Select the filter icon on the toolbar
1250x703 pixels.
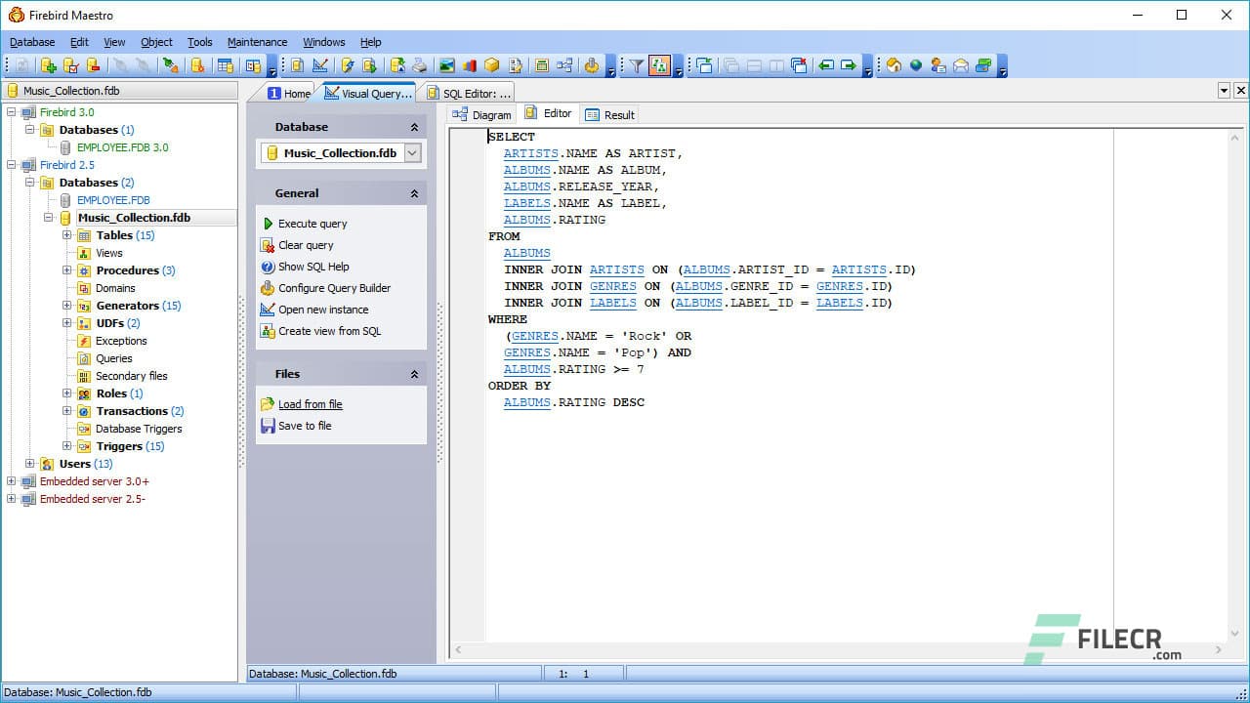(636, 65)
